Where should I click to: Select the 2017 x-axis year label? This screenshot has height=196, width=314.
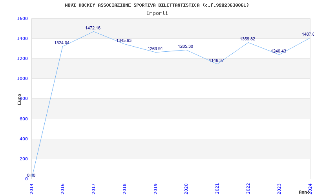click(93, 189)
